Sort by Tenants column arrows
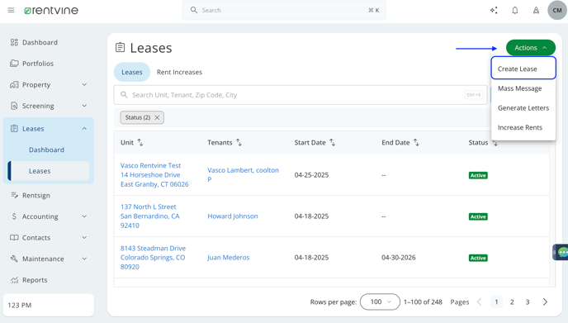 [239, 142]
